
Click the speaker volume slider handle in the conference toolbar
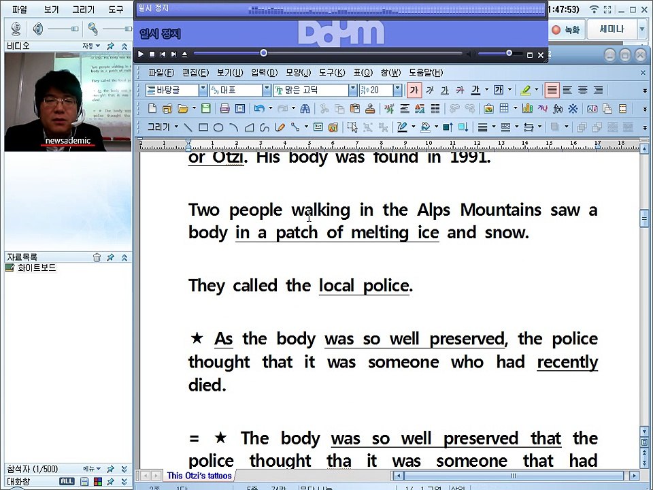coord(75,29)
